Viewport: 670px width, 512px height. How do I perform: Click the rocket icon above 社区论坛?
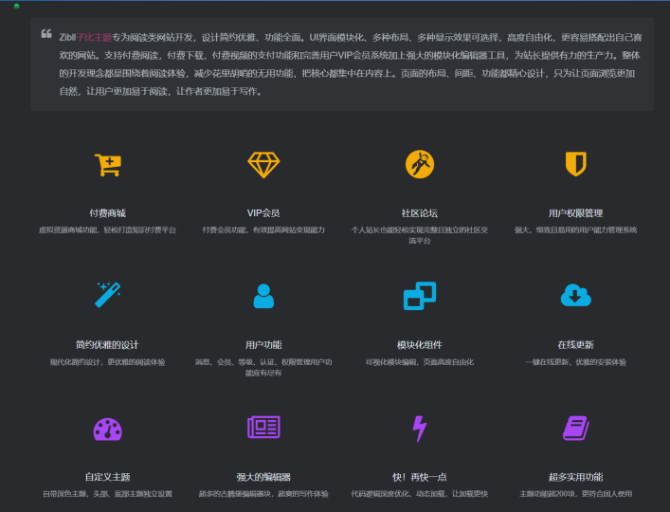click(x=420, y=164)
